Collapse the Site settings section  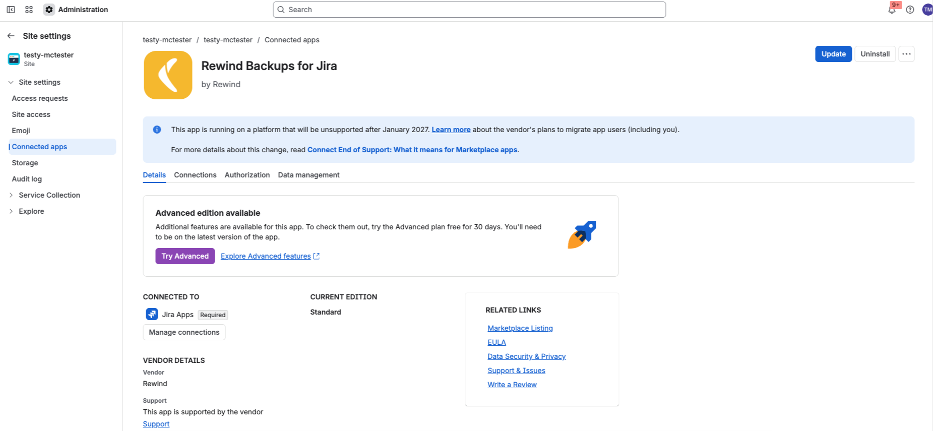click(x=11, y=82)
